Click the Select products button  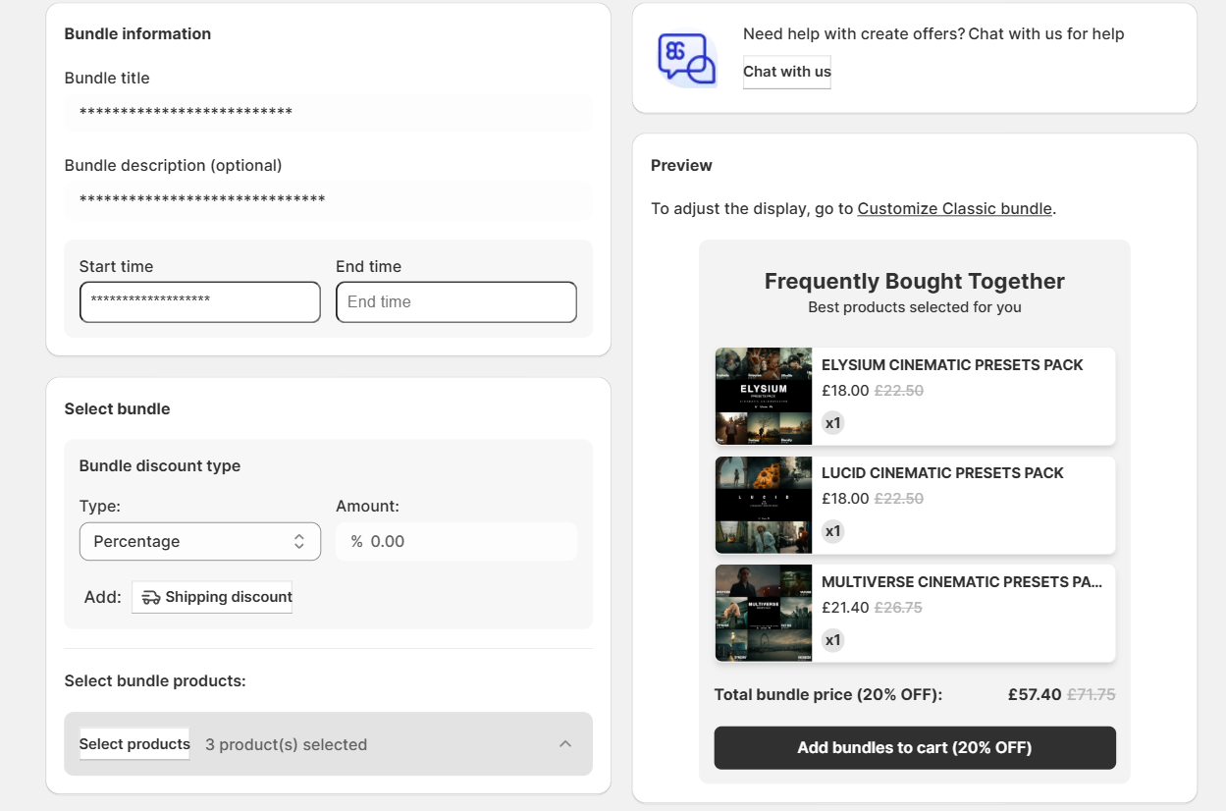pos(134,744)
